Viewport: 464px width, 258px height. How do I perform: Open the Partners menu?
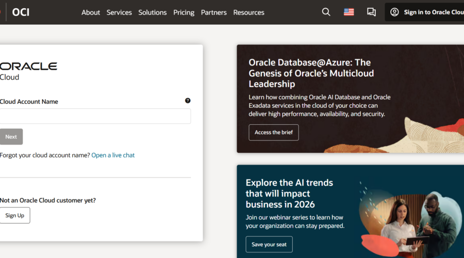pos(213,12)
